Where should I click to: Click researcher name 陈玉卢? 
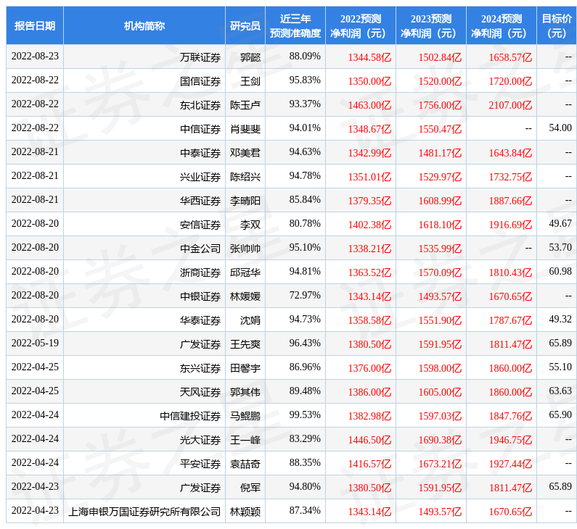[245, 105]
